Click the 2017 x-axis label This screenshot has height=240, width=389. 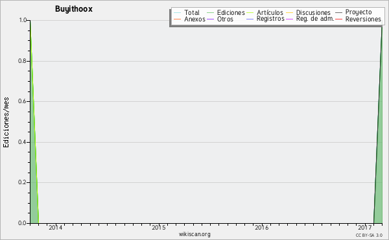tap(365, 227)
